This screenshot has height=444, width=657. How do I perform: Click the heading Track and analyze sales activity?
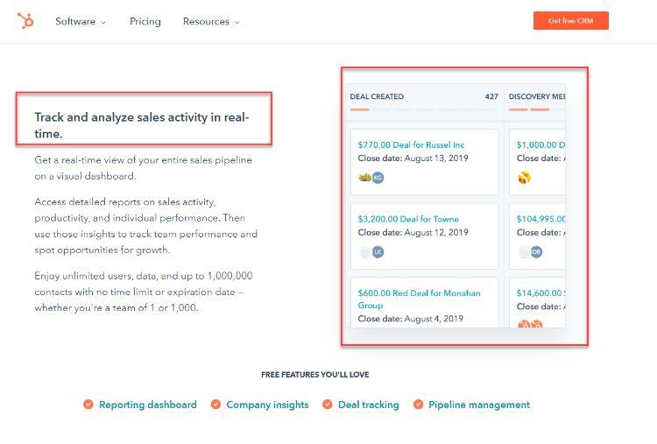tap(142, 125)
